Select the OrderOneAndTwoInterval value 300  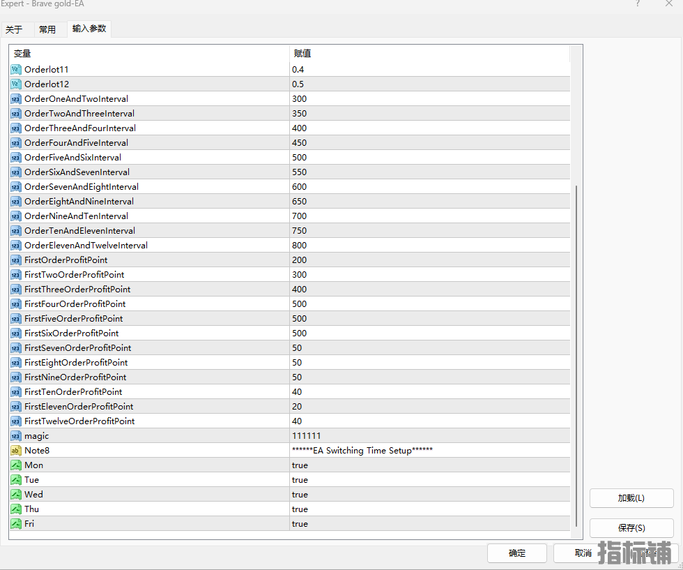299,99
